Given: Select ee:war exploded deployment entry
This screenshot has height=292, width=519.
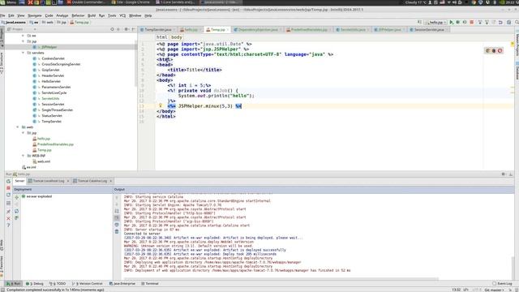Looking at the screenshot, I should tap(36, 196).
